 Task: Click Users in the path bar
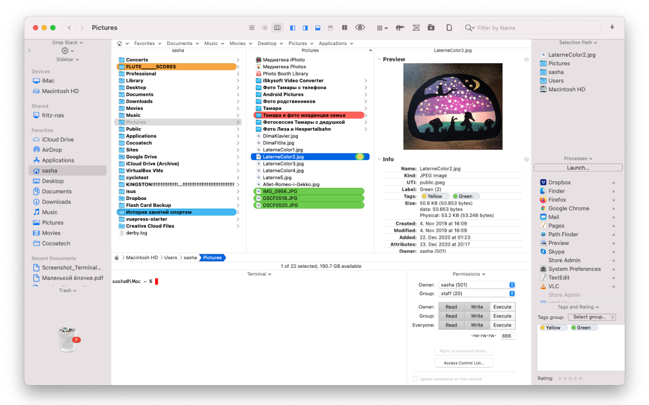coord(170,258)
